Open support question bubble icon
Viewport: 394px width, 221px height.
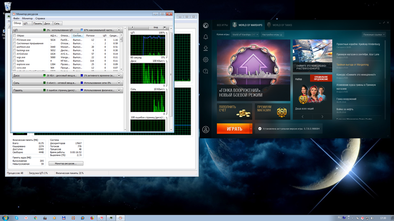[x=205, y=71]
